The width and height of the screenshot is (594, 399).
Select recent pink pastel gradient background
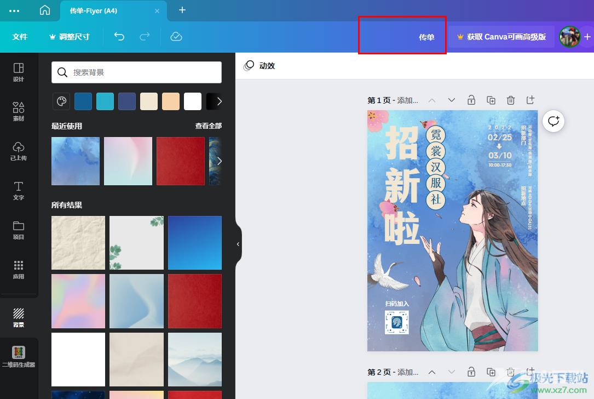pos(128,161)
